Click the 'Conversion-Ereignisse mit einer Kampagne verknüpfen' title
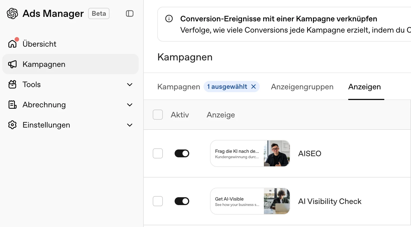Viewport: 411px width, 227px height. [x=279, y=19]
